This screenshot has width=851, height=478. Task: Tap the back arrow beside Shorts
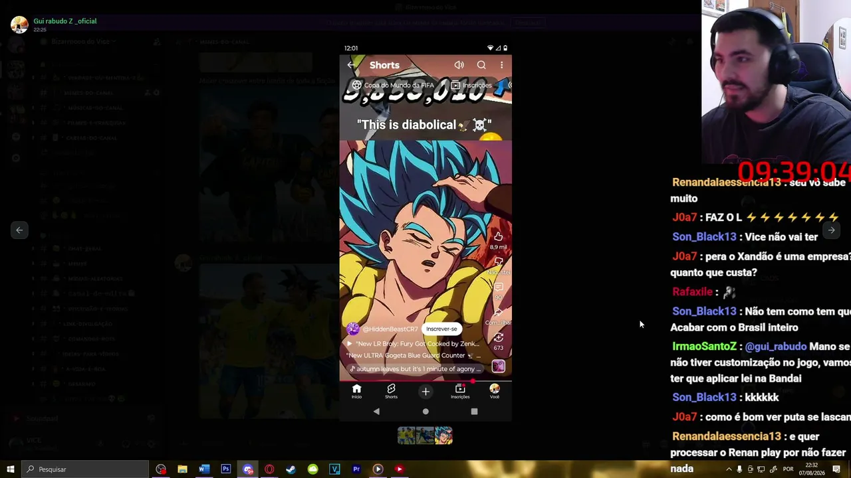tap(351, 65)
